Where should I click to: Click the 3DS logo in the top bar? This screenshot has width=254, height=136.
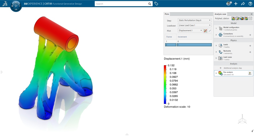click(5, 3)
